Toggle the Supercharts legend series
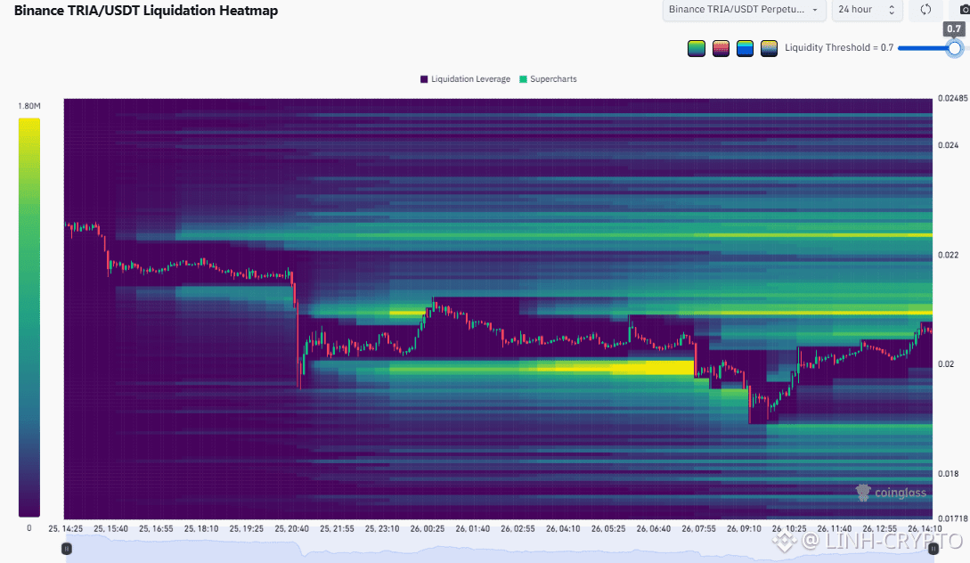 click(x=548, y=79)
